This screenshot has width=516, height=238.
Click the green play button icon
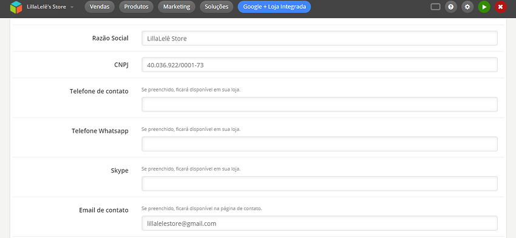coord(484,7)
